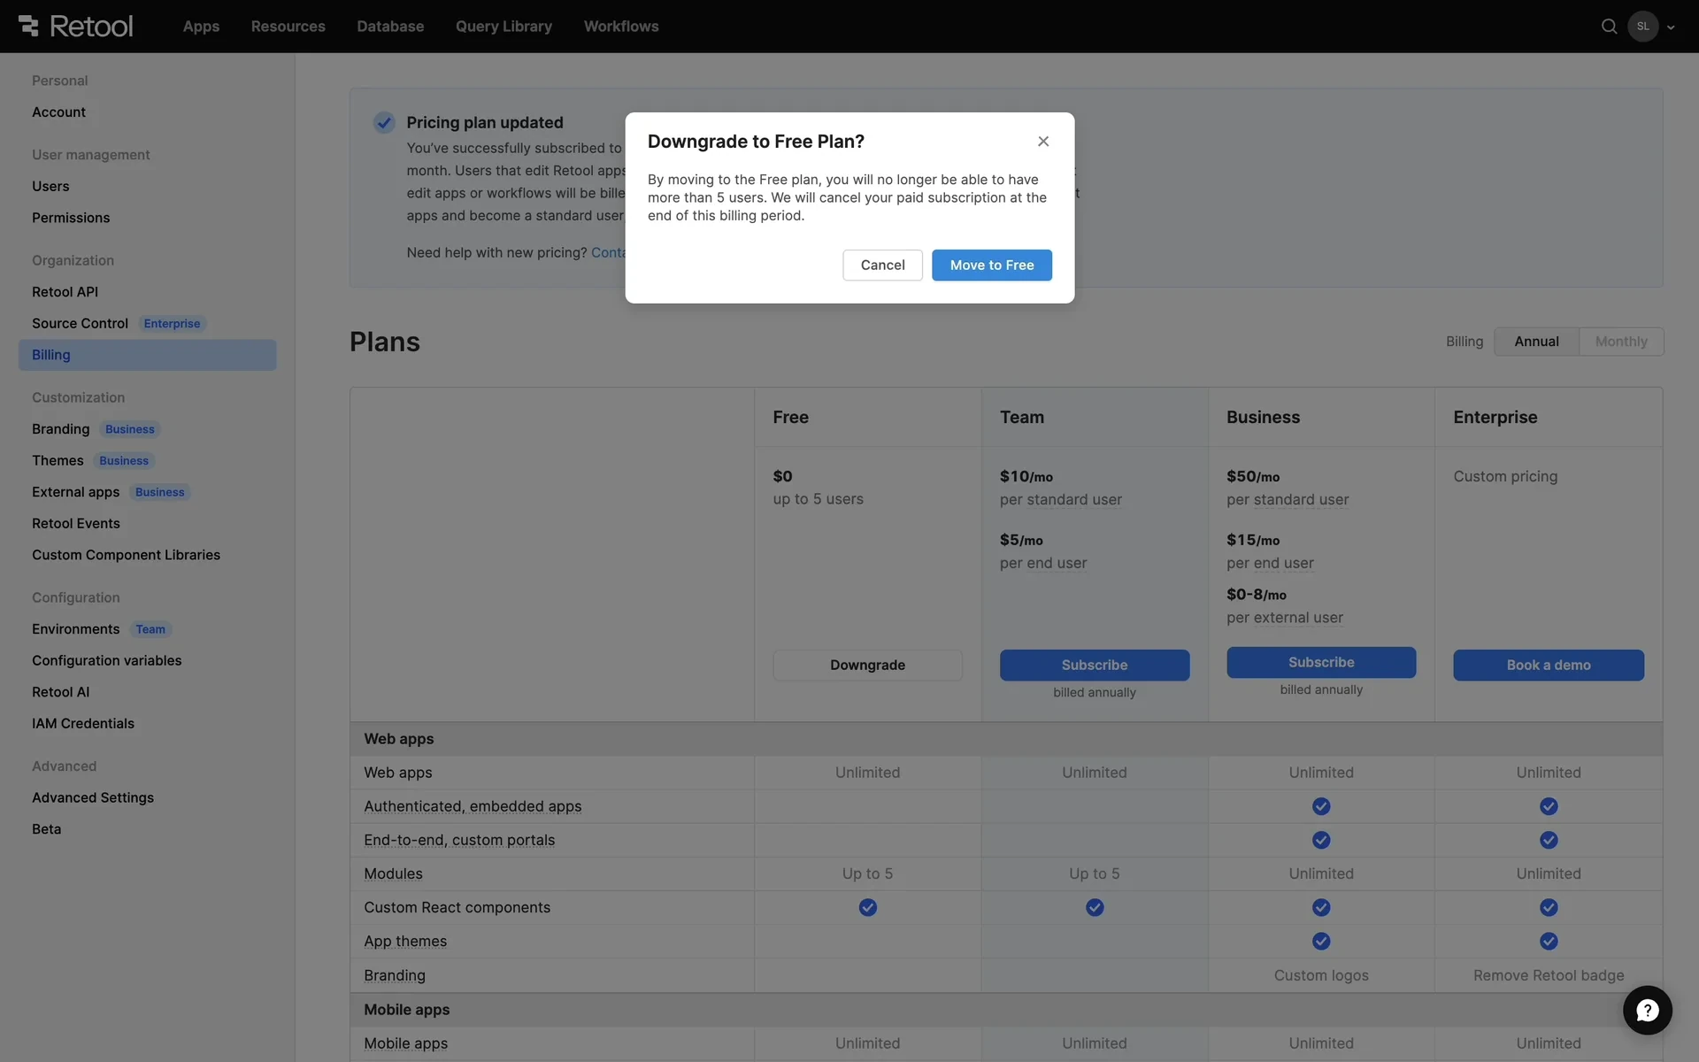Click Book a demo for Enterprise
The width and height of the screenshot is (1699, 1062).
tap(1549, 665)
